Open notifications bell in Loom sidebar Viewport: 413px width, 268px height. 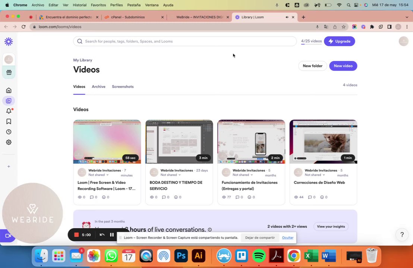coord(9,111)
